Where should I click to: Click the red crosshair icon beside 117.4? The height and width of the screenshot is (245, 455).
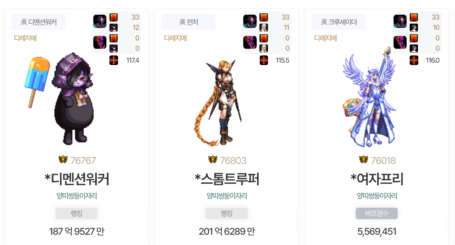114,60
